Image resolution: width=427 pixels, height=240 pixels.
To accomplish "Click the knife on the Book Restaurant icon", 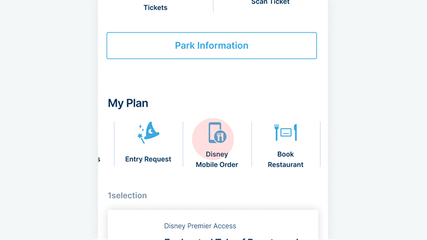I will [x=295, y=132].
